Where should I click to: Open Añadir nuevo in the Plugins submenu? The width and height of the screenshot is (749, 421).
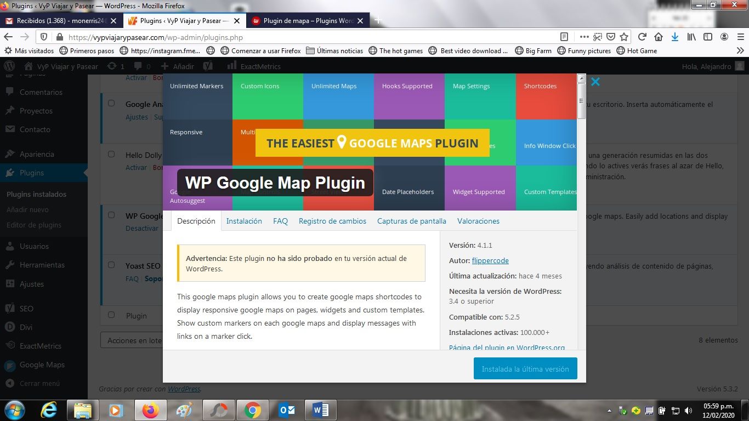pos(27,209)
